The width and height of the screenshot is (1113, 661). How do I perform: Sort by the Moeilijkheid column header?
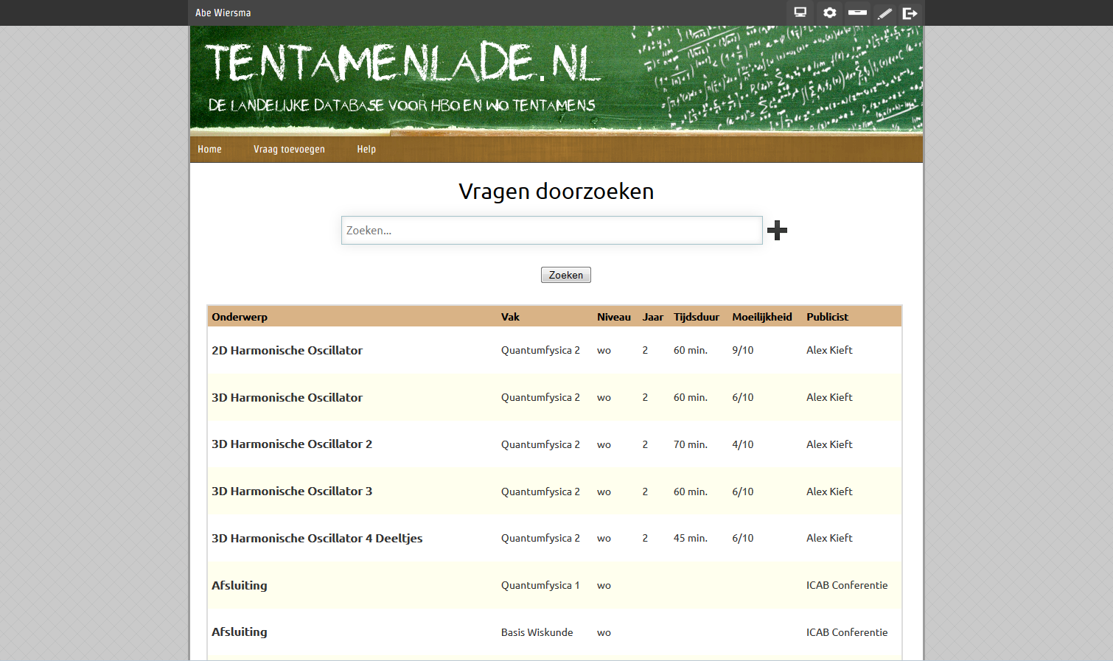[761, 317]
